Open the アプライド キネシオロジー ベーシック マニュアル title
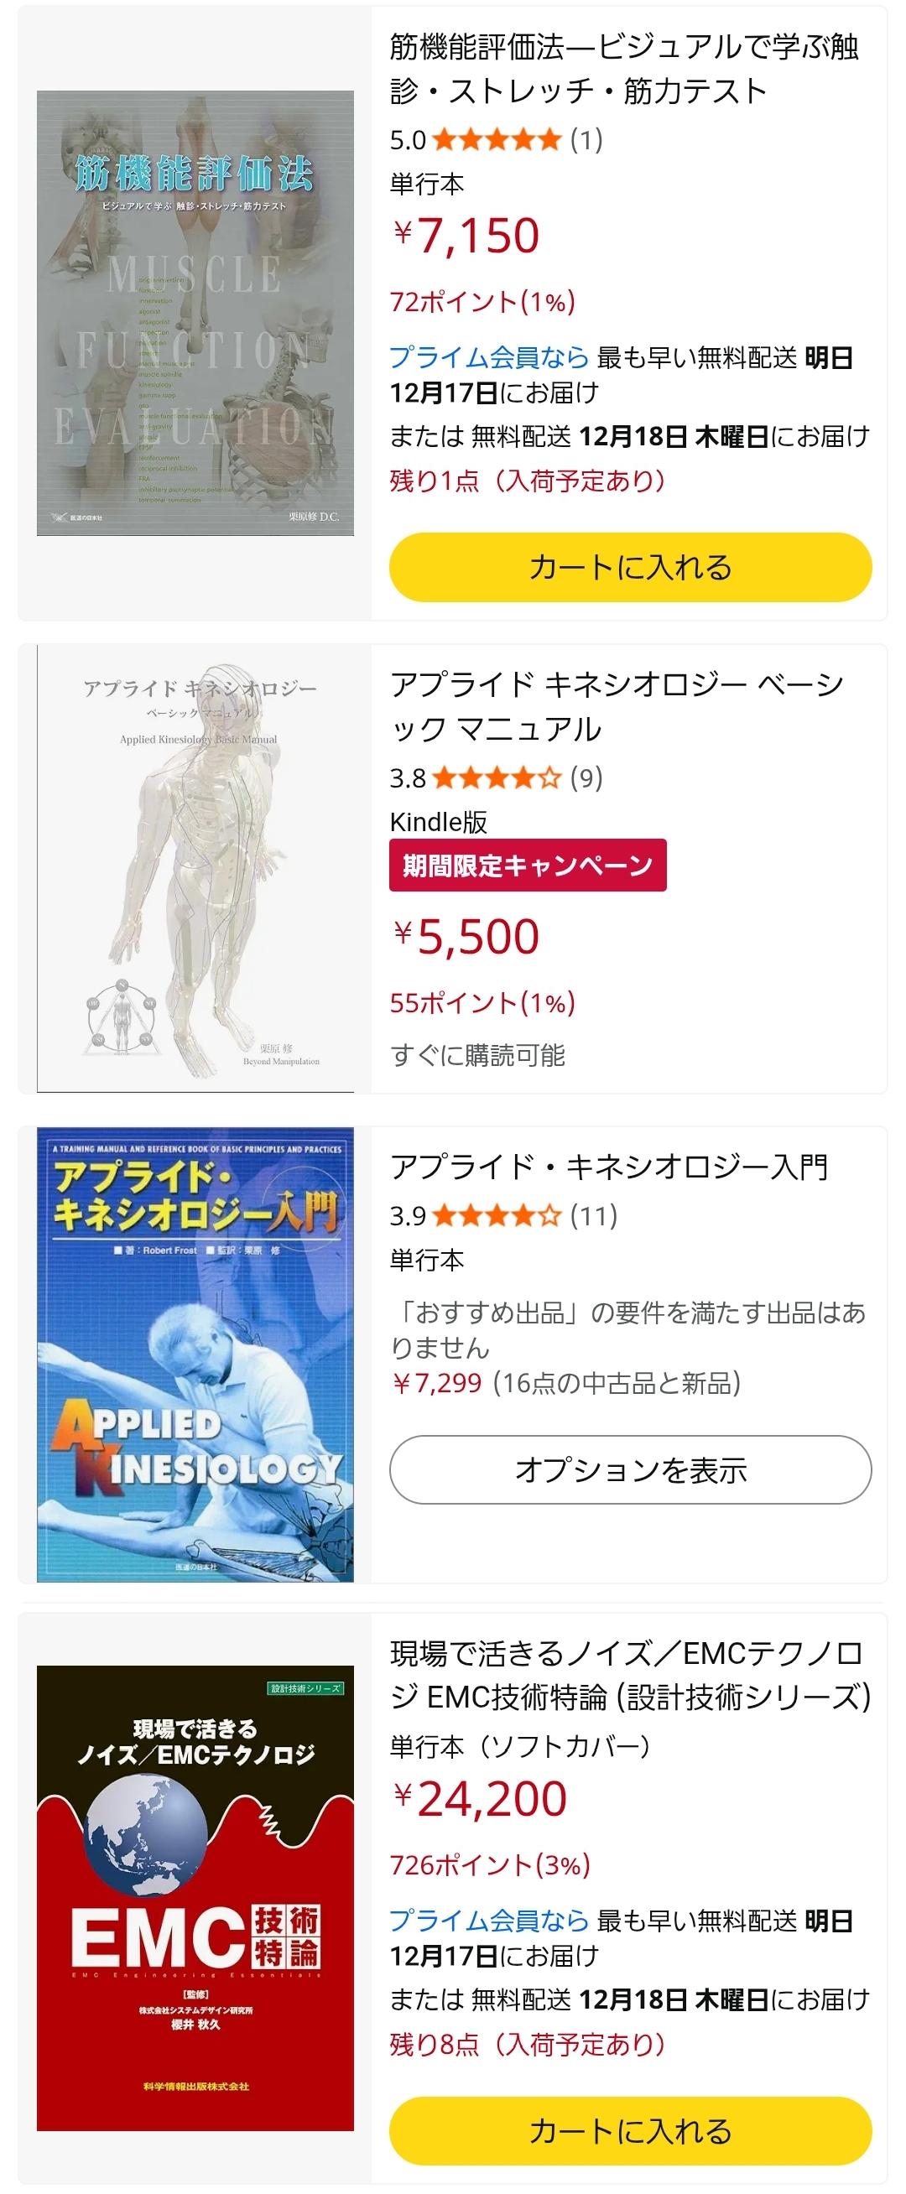The image size is (906, 2194). tap(617, 707)
